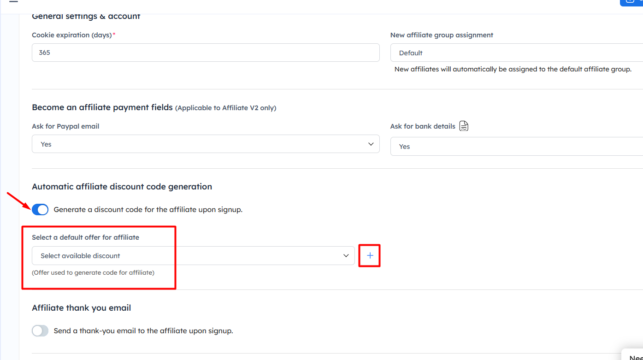Click the 'Offer used to generate code' hint text
The height and width of the screenshot is (360, 643).
[93, 272]
